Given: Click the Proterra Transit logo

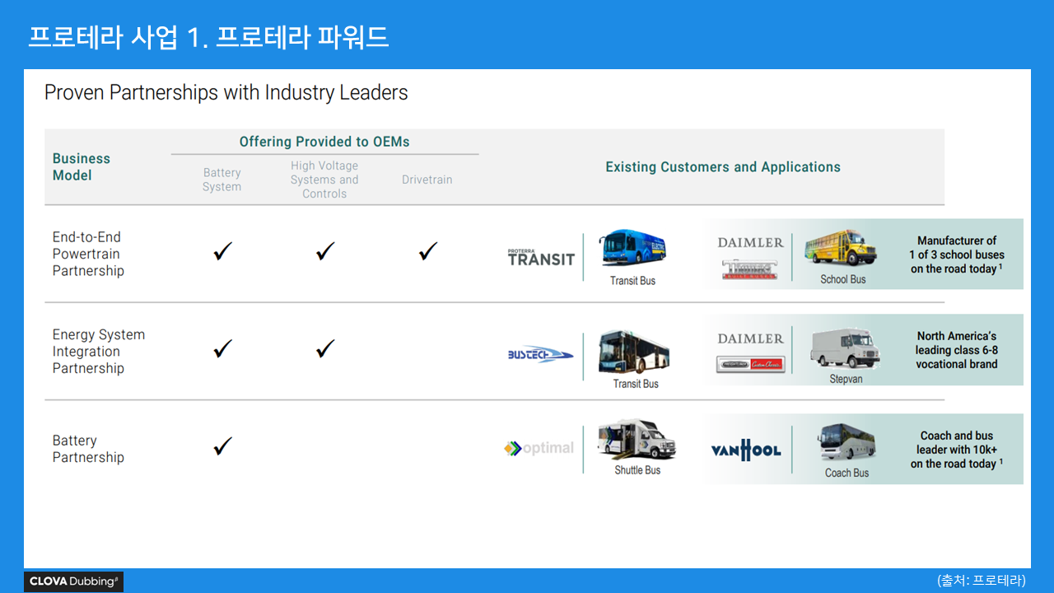Looking at the screenshot, I should (x=541, y=257).
